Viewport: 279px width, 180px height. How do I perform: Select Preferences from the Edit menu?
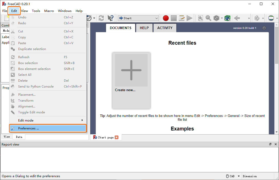(x=48, y=128)
